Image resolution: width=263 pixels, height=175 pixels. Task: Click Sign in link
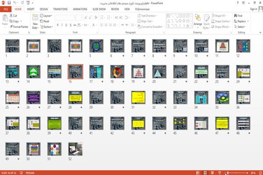click(253, 9)
